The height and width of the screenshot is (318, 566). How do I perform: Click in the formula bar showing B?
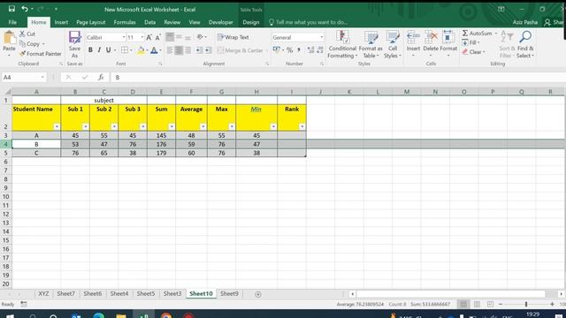(338, 77)
